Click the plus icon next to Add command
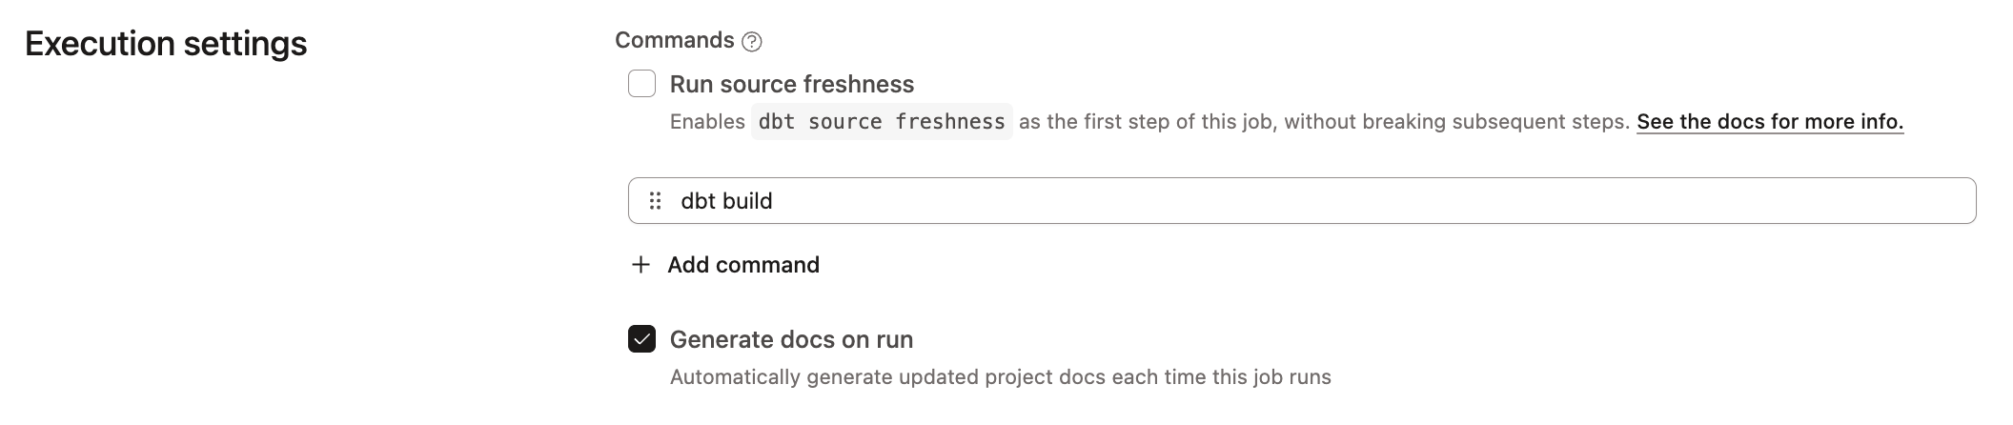 pos(641,265)
